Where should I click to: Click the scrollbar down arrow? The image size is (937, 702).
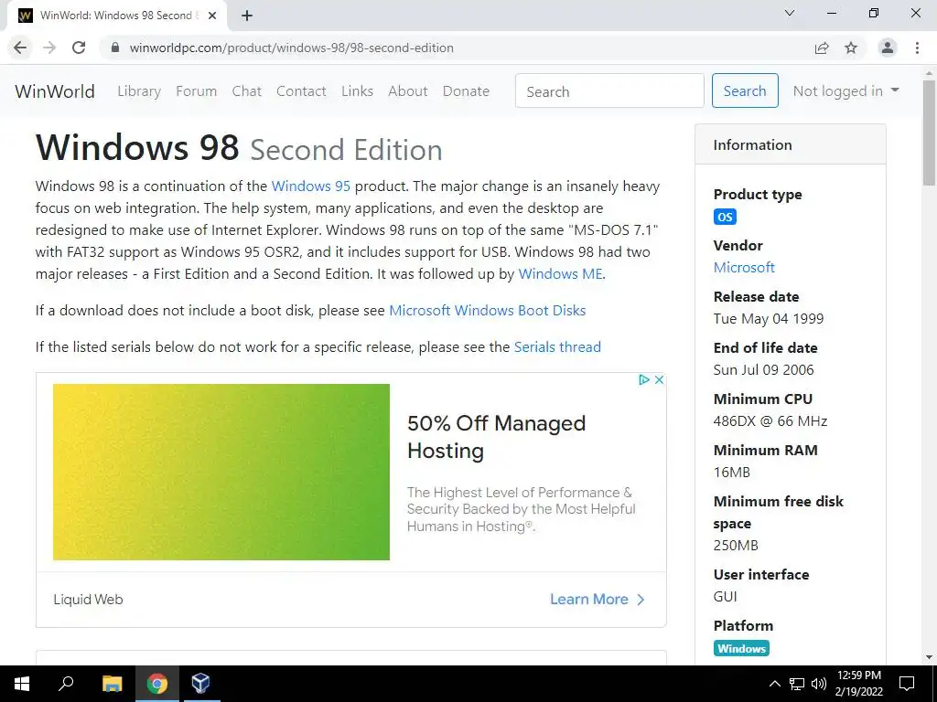pos(929,658)
